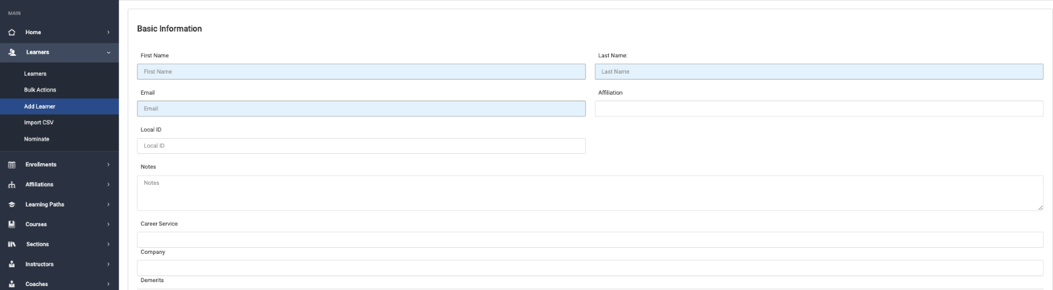Click the Courses book icon
Viewport: 1053px width, 290px height.
(12, 224)
